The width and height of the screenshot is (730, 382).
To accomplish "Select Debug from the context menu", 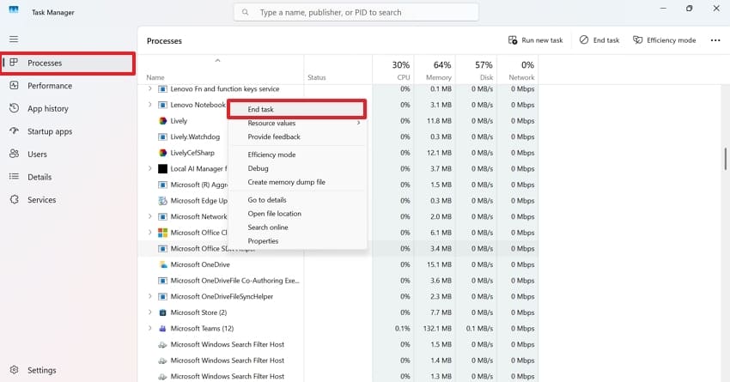I will [x=297, y=168].
